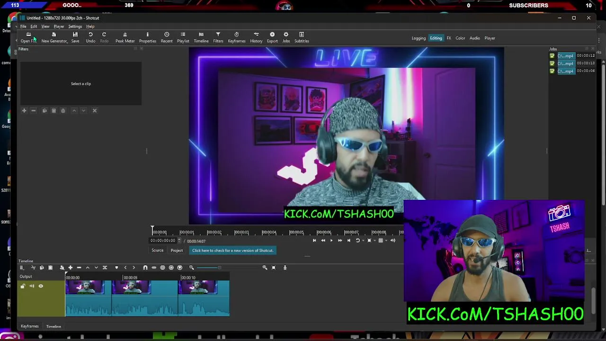The image size is (606, 341).
Task: Click the timeline cut (scissors) icon
Action: (33, 268)
